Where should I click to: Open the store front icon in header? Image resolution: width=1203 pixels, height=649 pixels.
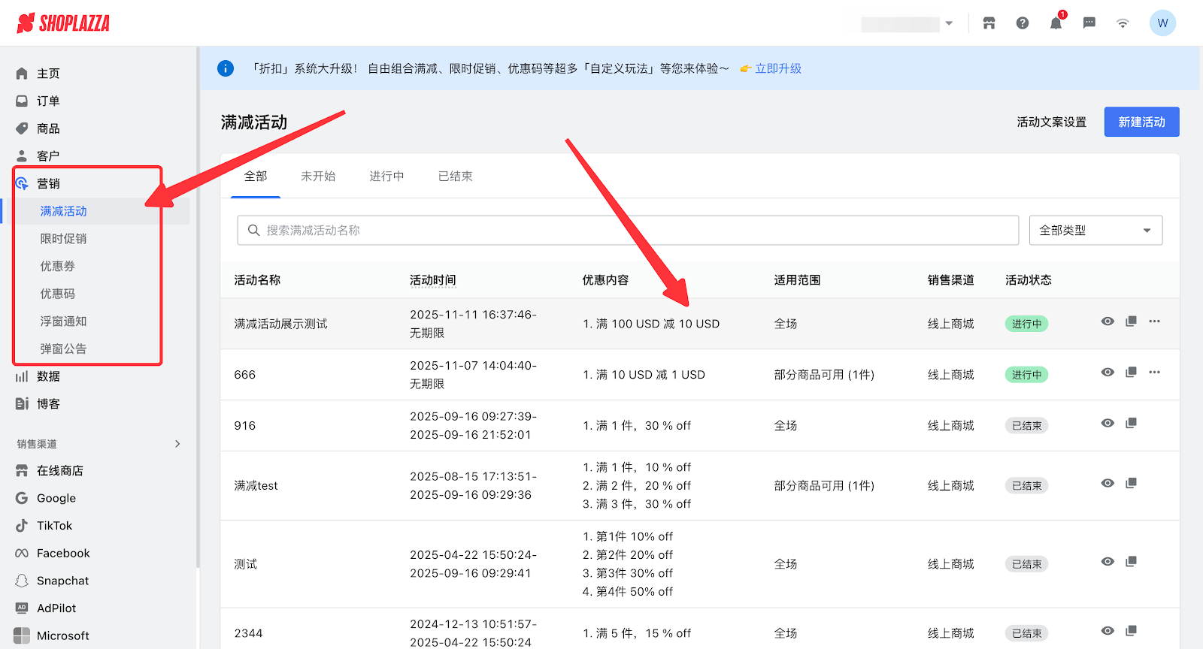point(989,23)
